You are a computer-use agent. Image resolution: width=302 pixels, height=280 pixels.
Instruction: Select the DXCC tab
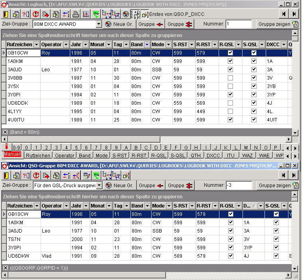[x=213, y=155]
